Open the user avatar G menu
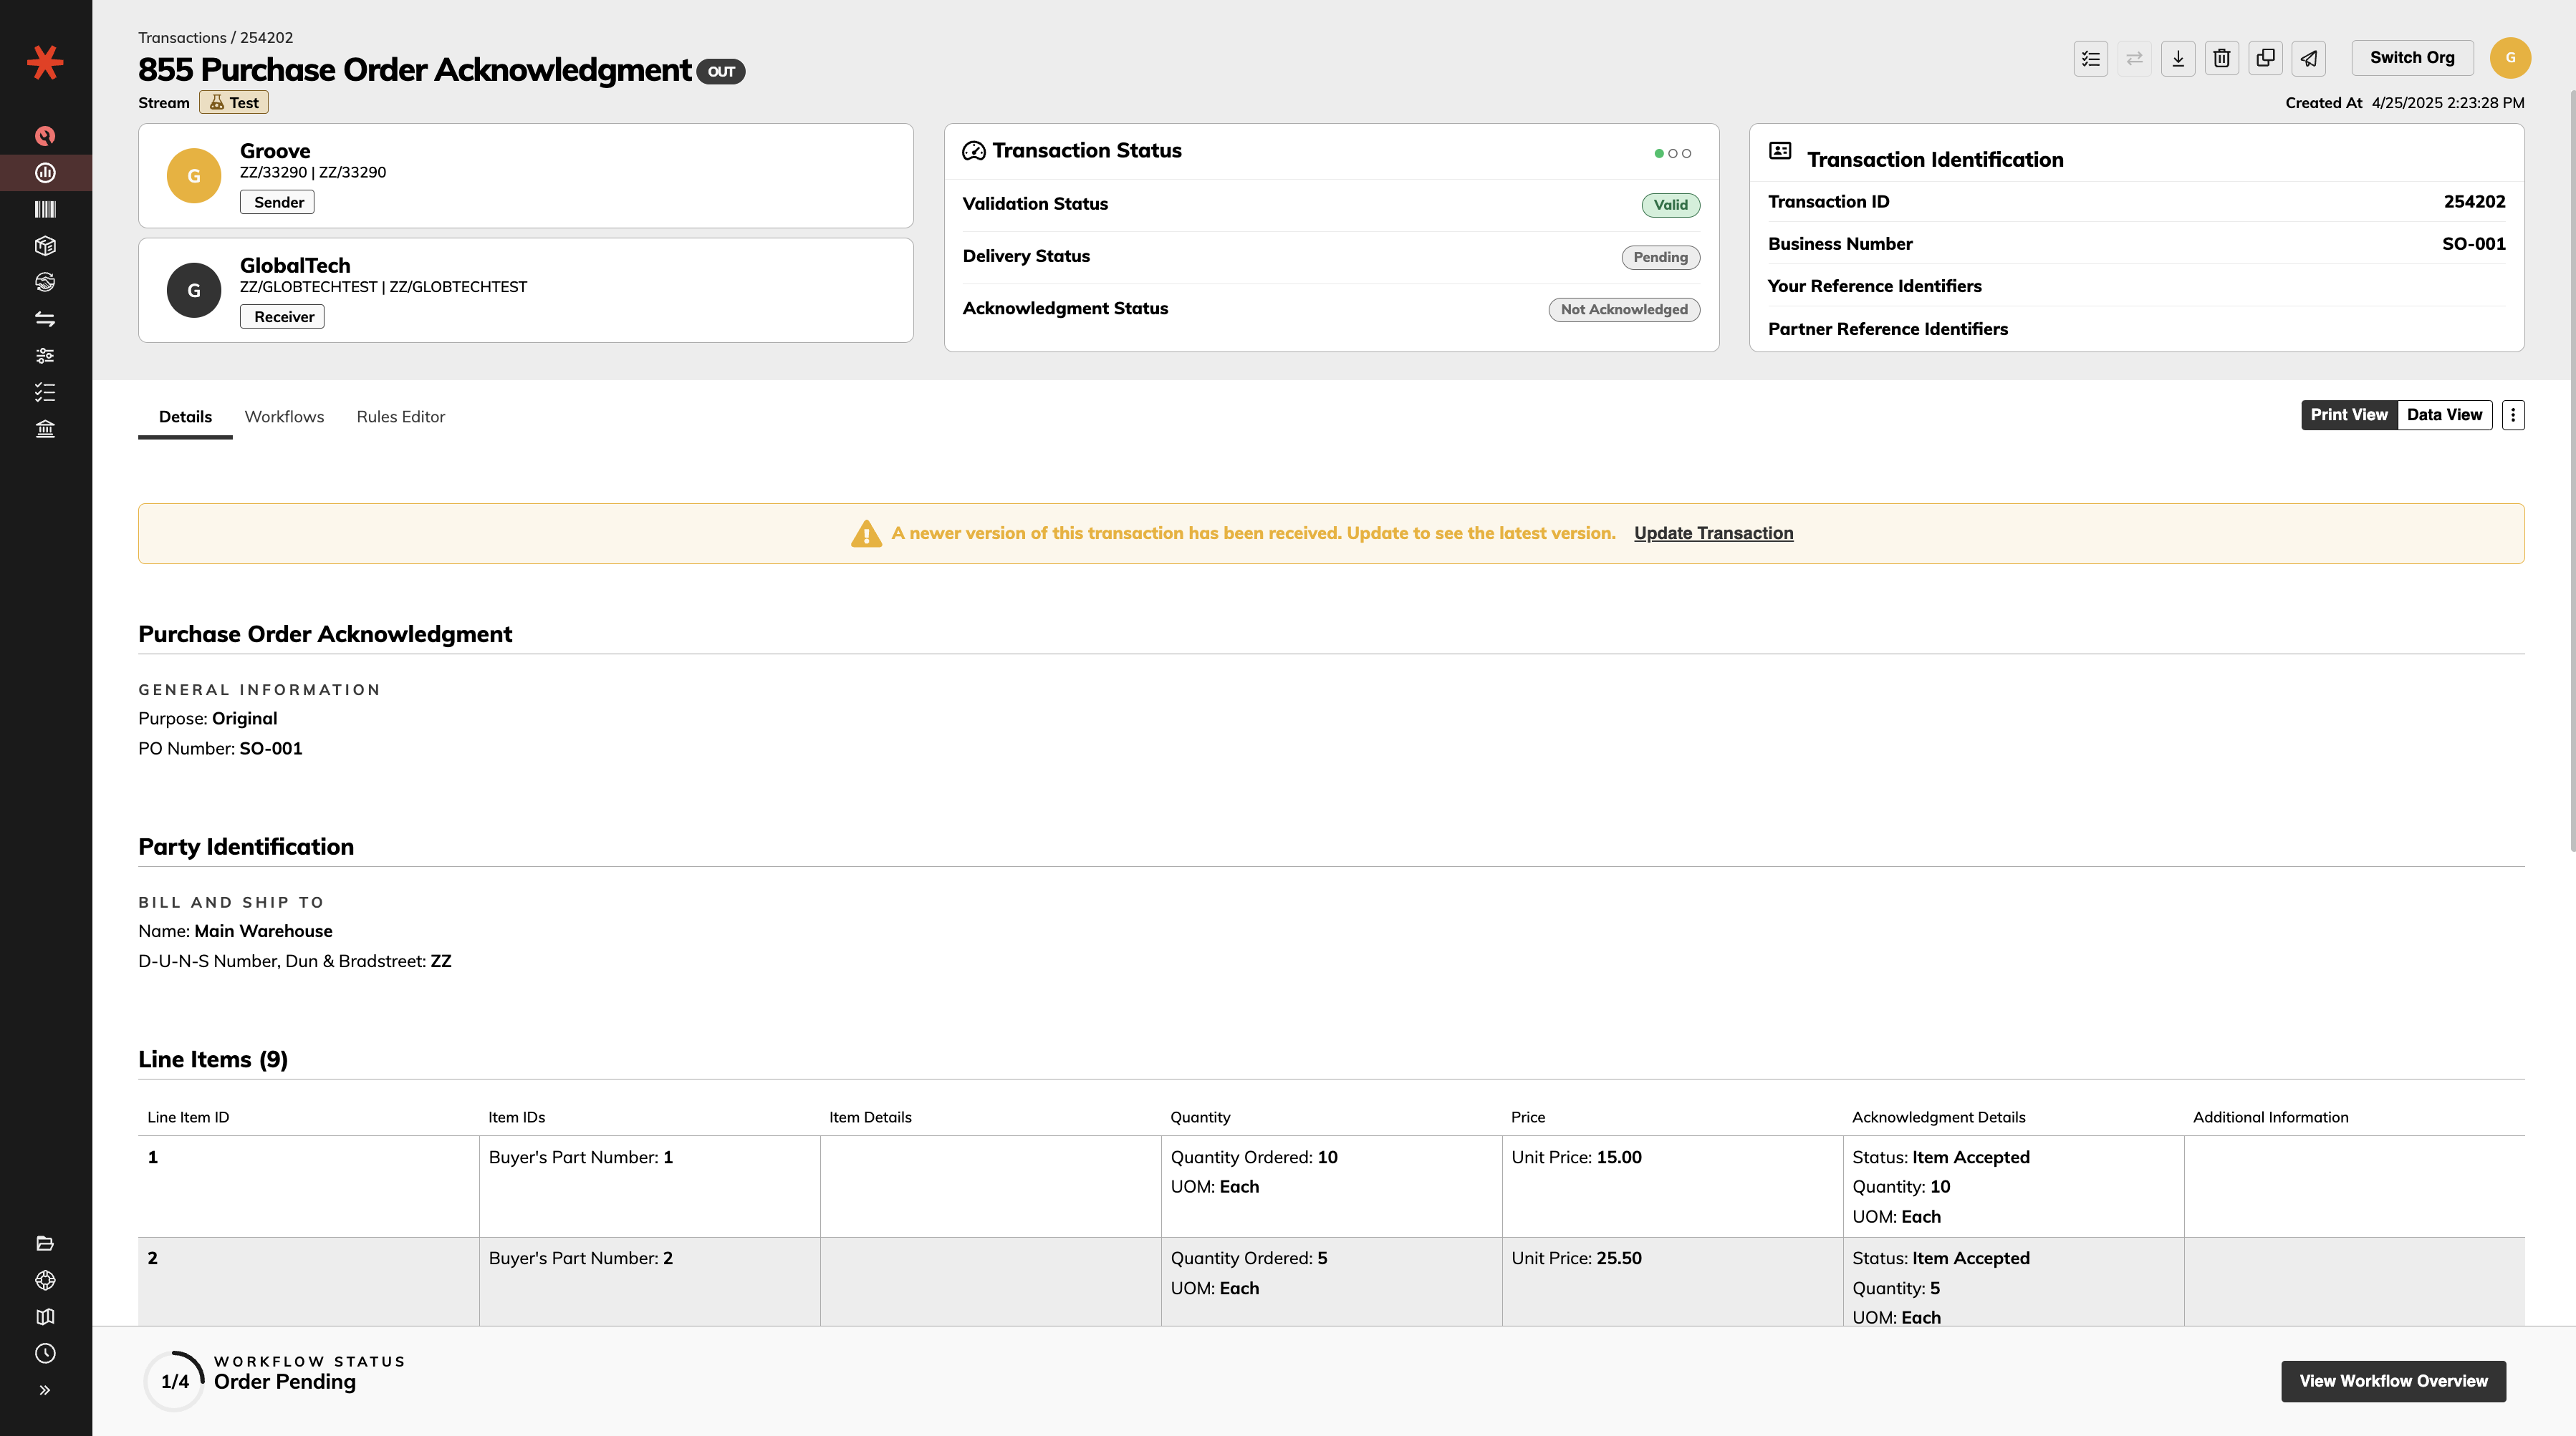 2510,58
